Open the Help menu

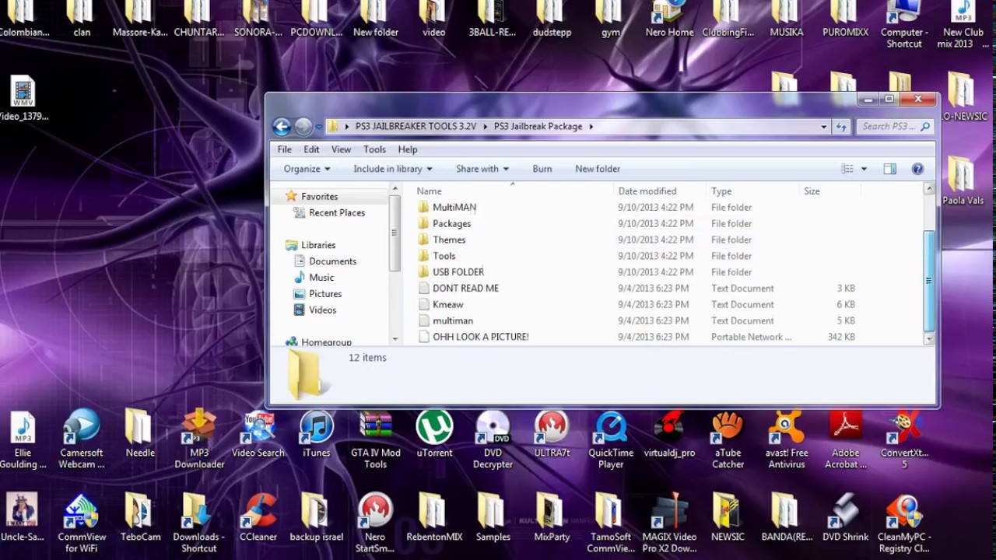point(408,149)
